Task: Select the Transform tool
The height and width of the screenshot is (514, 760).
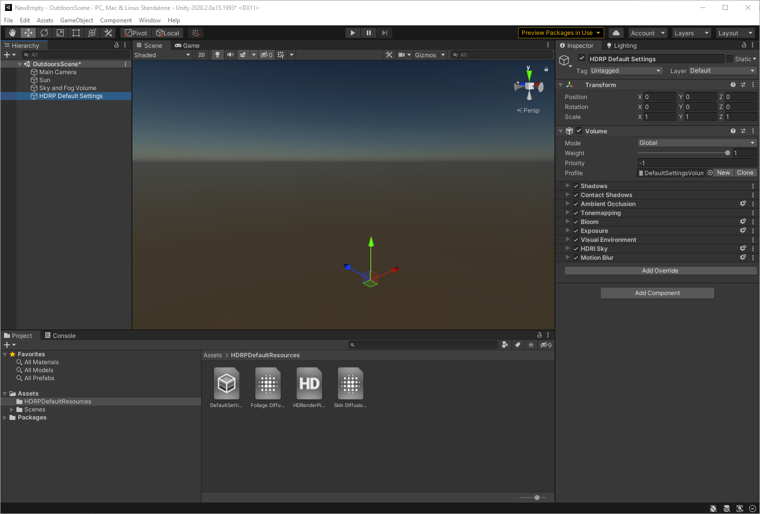Action: [92, 33]
